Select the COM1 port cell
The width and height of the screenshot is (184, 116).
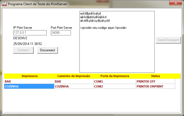click(115, 81)
